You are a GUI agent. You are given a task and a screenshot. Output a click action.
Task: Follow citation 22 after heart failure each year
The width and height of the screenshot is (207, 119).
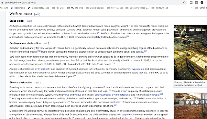pyautogui.click(x=75, y=76)
